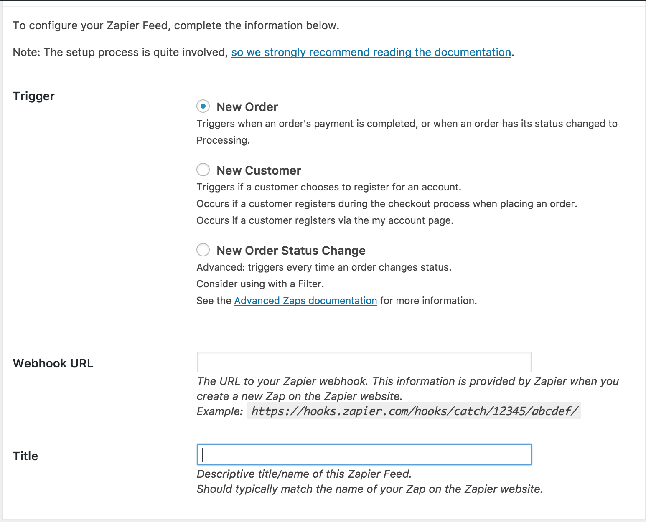Click the bold "New Order" label text
The image size is (646, 522).
click(247, 107)
